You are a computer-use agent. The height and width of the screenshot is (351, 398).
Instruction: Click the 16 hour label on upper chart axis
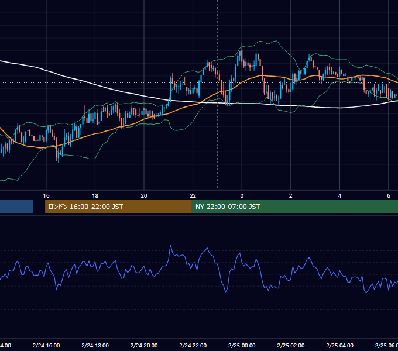click(x=46, y=196)
